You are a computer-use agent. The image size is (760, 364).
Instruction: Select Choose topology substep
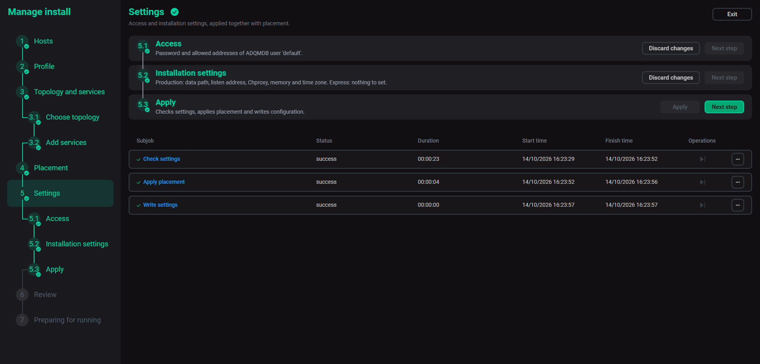tap(72, 117)
